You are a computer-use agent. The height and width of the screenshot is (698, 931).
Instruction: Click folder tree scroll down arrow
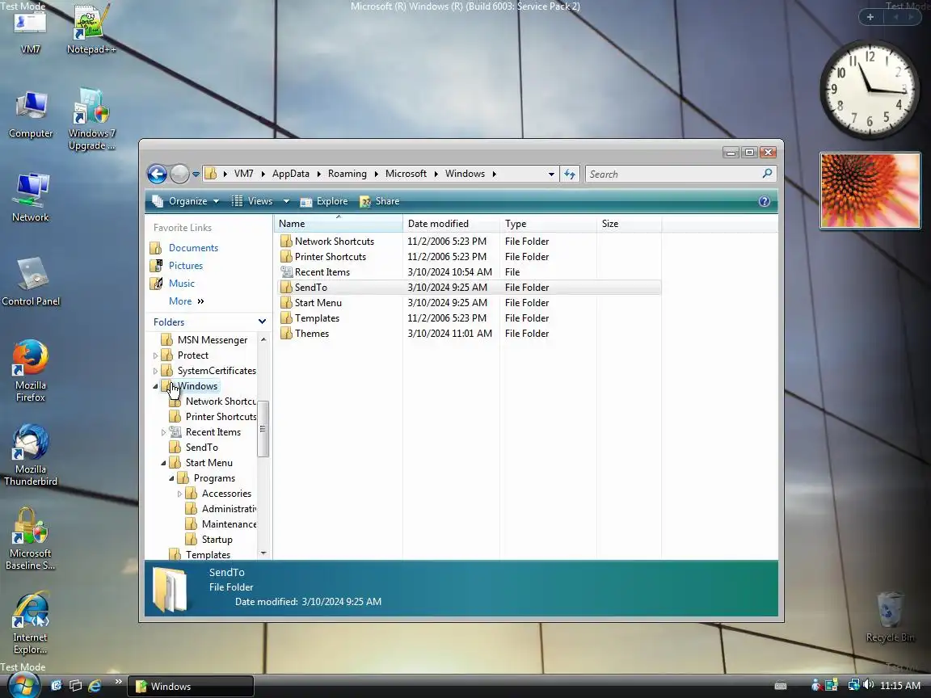[263, 553]
